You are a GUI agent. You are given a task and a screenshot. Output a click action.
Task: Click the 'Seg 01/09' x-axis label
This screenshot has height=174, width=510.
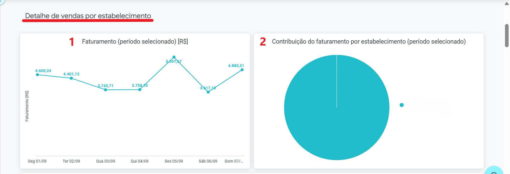[37, 161]
